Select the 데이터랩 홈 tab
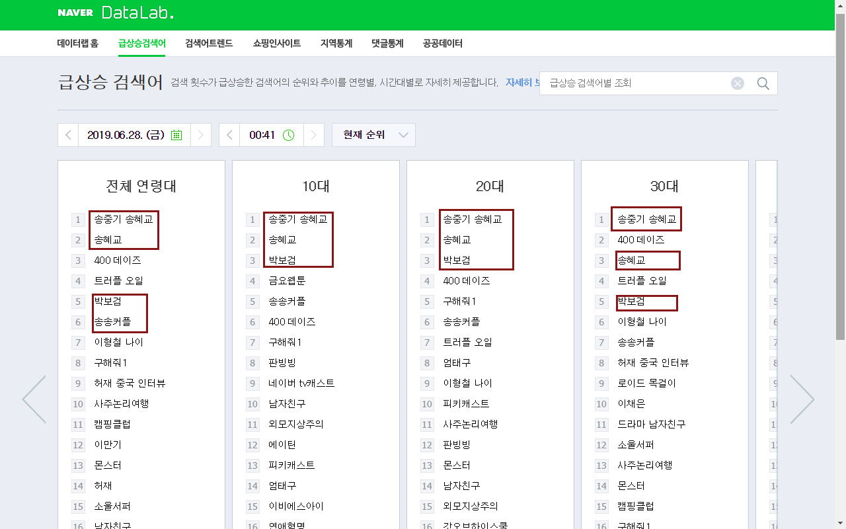The height and width of the screenshot is (529, 846). tap(78, 44)
